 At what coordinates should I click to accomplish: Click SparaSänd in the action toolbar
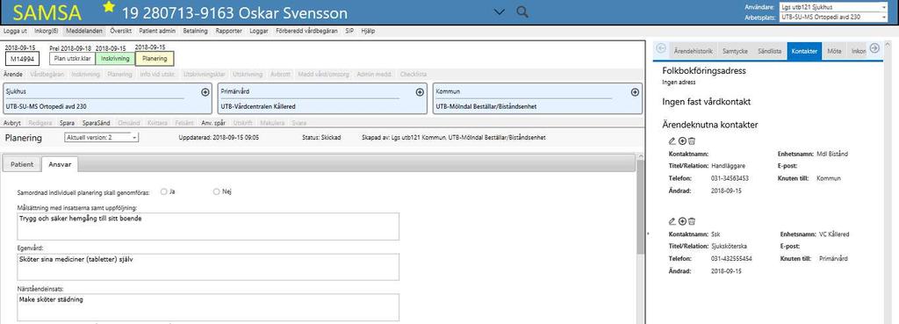[96, 123]
